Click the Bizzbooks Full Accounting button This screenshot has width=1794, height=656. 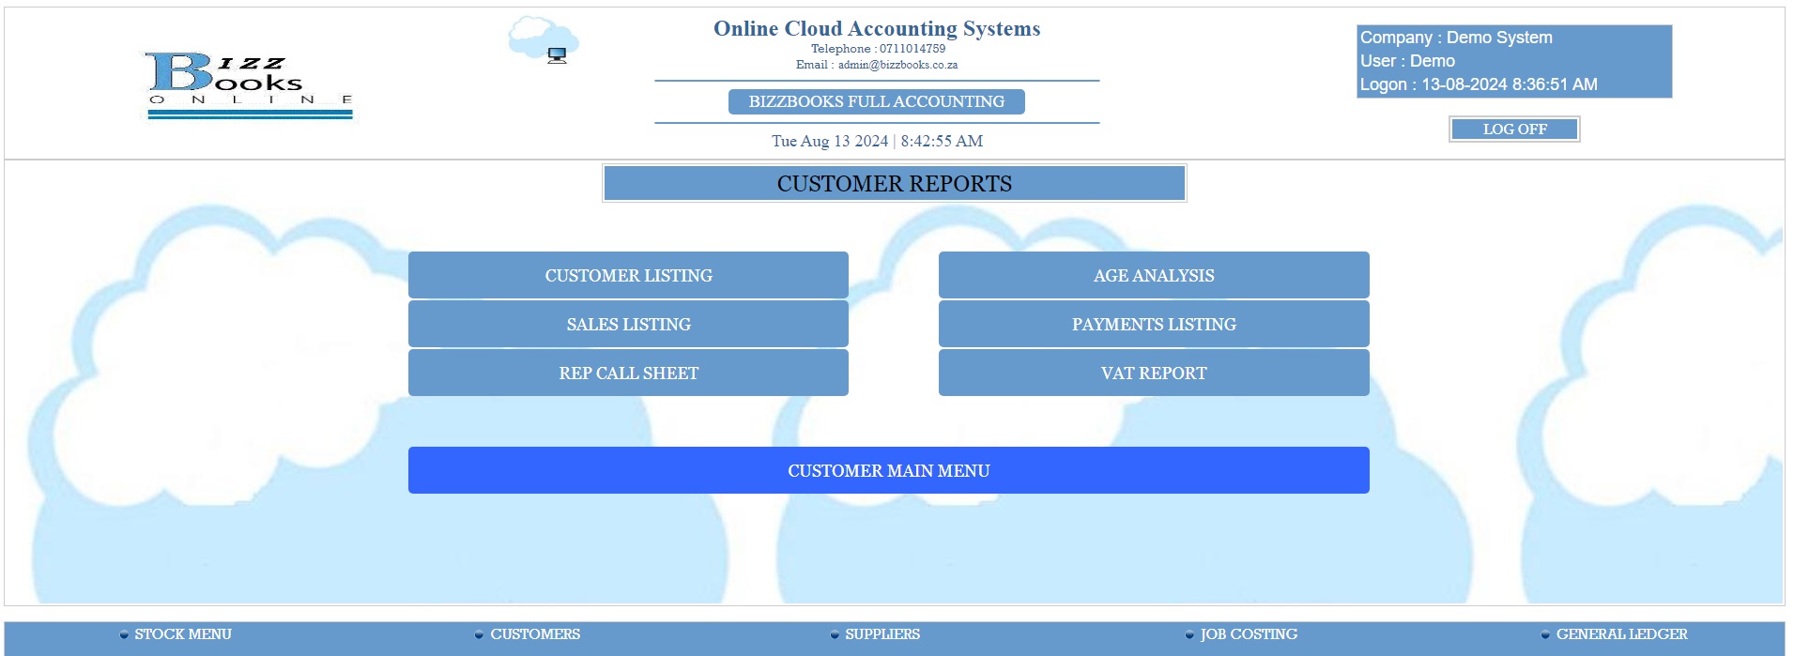pyautogui.click(x=876, y=101)
